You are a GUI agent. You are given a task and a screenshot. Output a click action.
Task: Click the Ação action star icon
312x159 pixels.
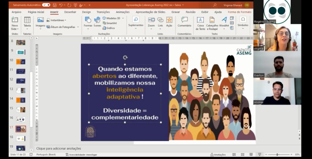(x=169, y=20)
